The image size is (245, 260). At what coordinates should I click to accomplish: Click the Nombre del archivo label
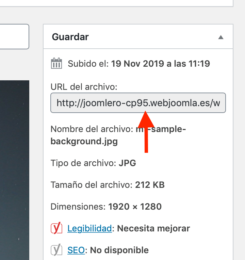click(x=92, y=129)
